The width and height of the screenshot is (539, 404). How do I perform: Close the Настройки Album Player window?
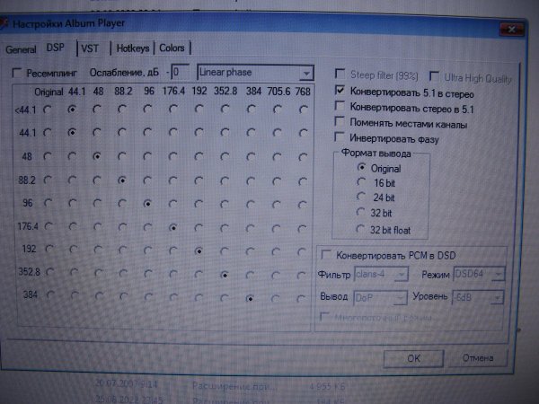[511, 30]
